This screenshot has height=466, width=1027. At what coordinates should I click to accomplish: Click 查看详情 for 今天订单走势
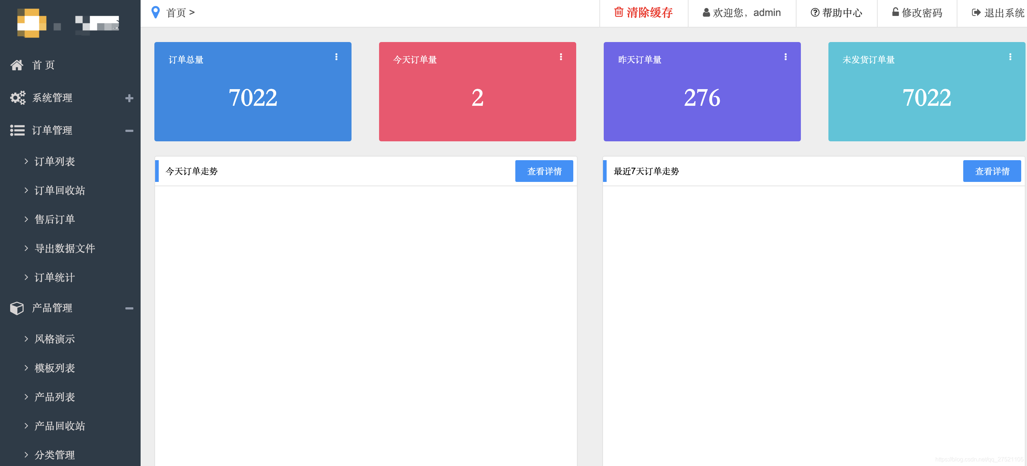[544, 171]
